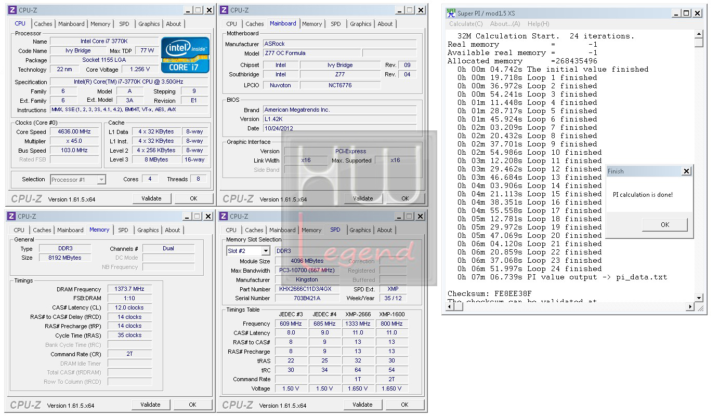Screen dimensions: 719x416
Task: Click the BIOS date 10/24/2012 field
Action: coord(339,128)
